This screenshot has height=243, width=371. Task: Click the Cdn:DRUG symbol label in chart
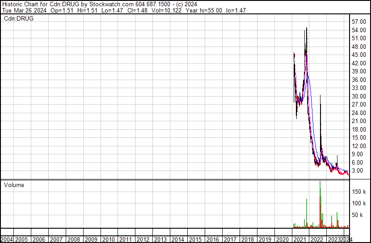coord(19,19)
